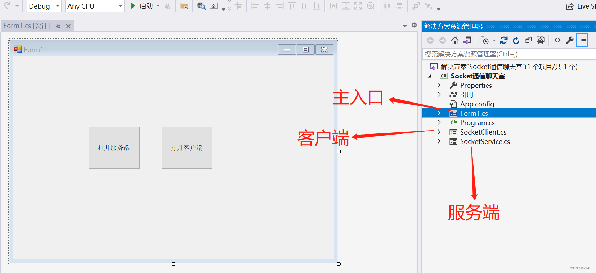The width and height of the screenshot is (596, 273).
Task: Switch between solutions and folder views
Action: [467, 40]
